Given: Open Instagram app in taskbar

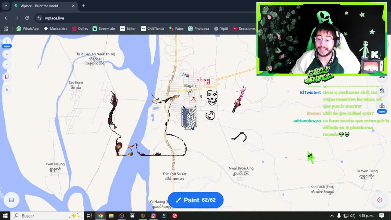Looking at the screenshot, I should (x=153, y=216).
